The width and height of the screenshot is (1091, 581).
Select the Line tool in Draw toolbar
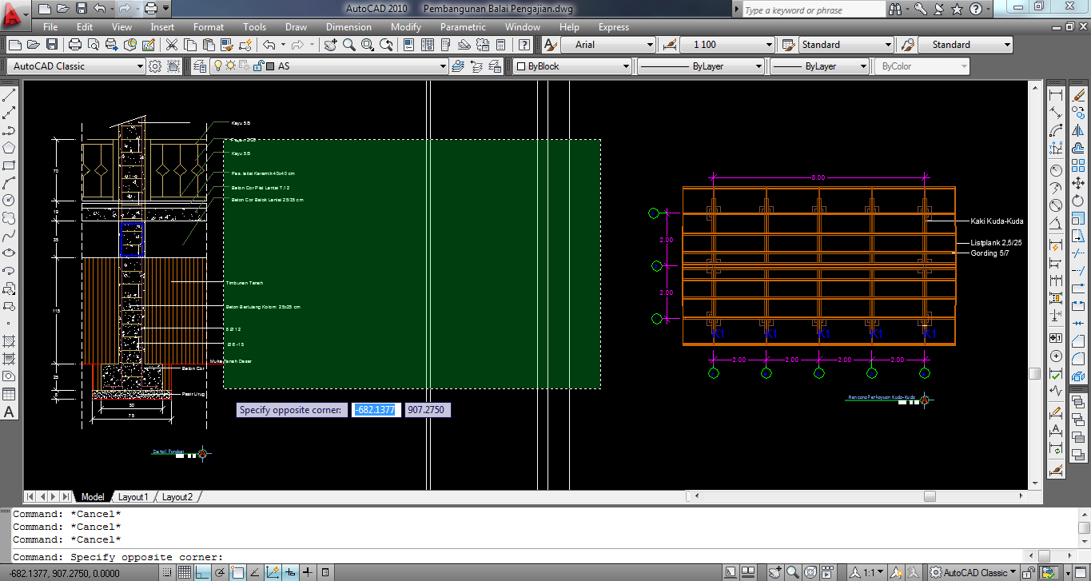click(10, 95)
